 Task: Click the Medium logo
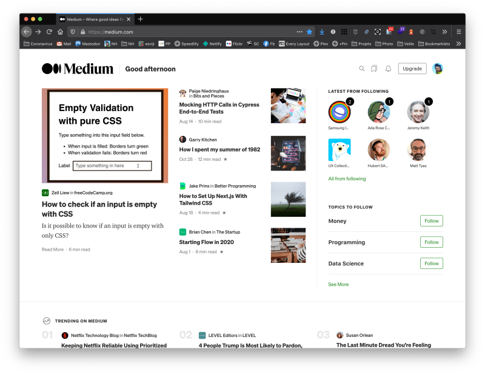78,69
